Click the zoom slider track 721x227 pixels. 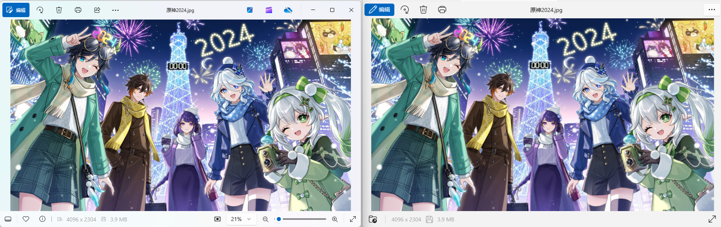(x=302, y=219)
